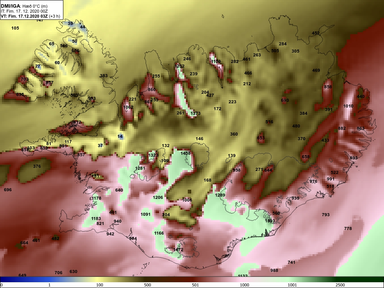
Task: Pick map value 1373
Action: click(195, 113)
